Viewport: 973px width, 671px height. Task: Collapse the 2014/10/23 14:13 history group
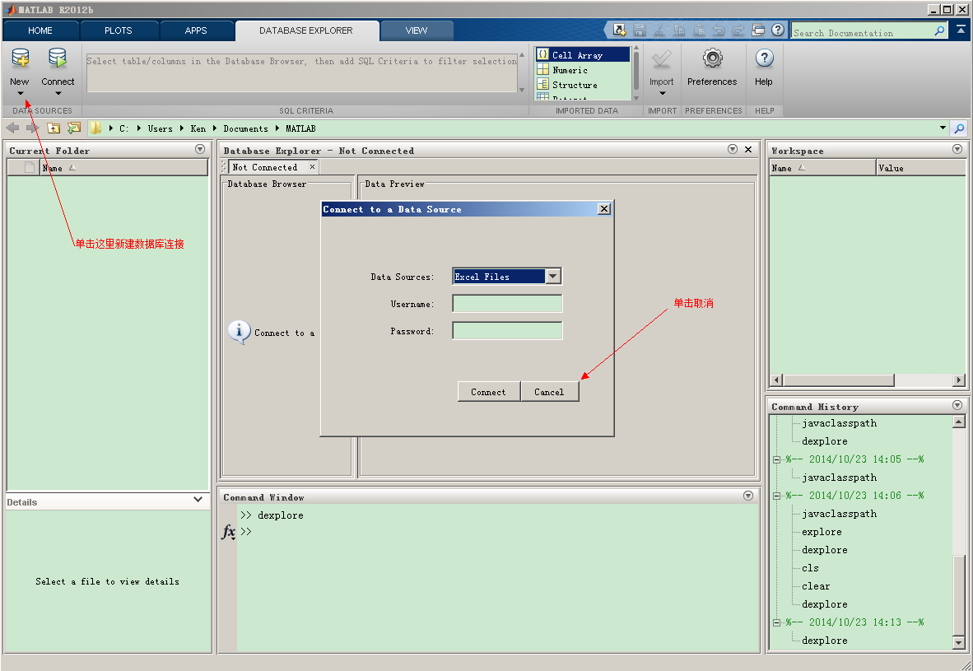[x=776, y=622]
